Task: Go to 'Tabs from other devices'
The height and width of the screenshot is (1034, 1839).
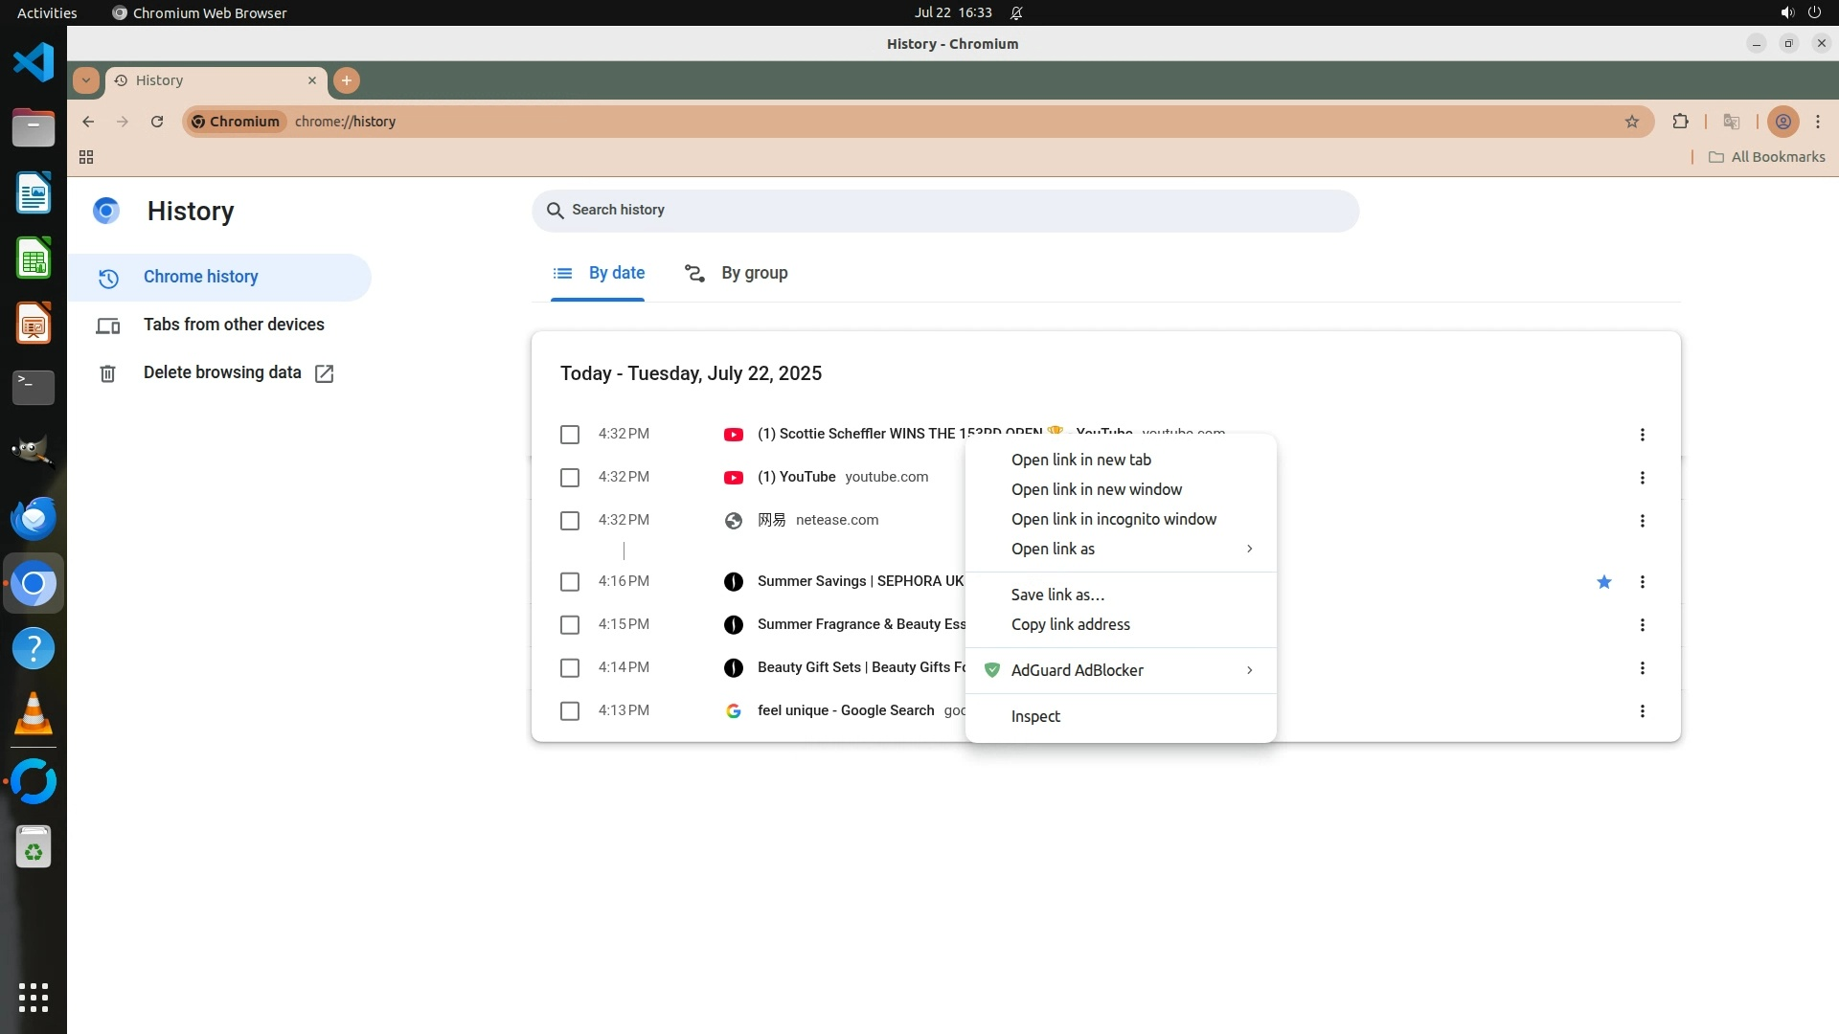Action: 234,325
